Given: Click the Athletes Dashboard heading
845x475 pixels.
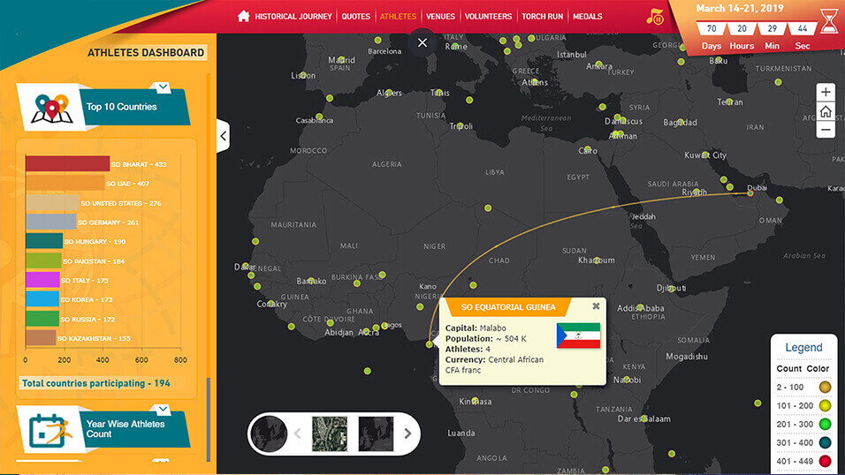Looking at the screenshot, I should click(x=146, y=53).
